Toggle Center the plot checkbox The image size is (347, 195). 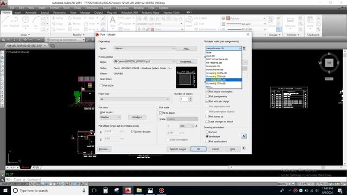[x=133, y=132]
